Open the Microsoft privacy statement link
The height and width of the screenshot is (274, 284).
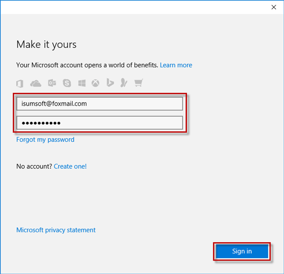pos(56,230)
